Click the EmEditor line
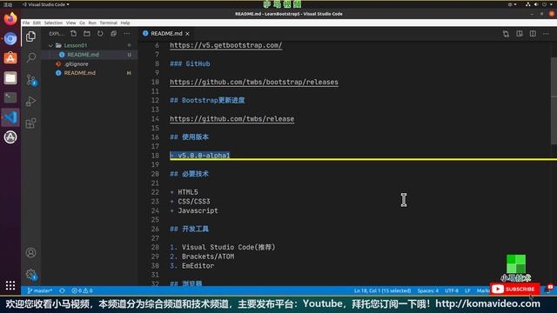 tap(192, 266)
